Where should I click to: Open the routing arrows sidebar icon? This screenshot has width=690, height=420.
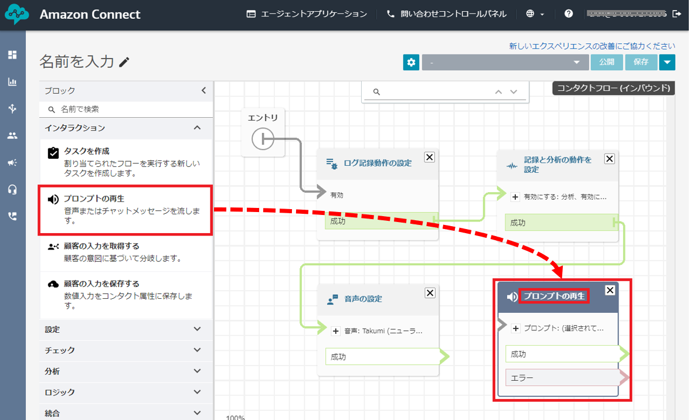tap(12, 108)
